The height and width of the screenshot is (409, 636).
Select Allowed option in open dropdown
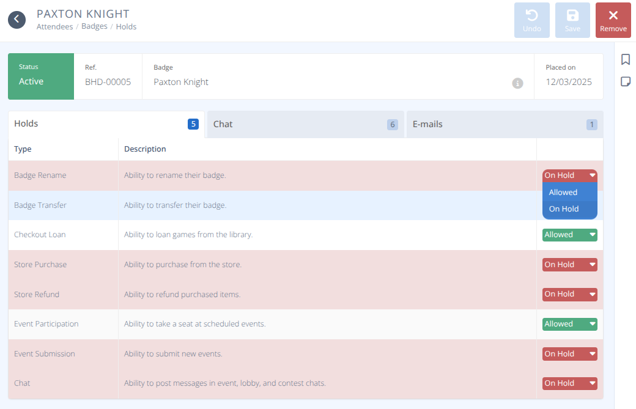click(569, 192)
